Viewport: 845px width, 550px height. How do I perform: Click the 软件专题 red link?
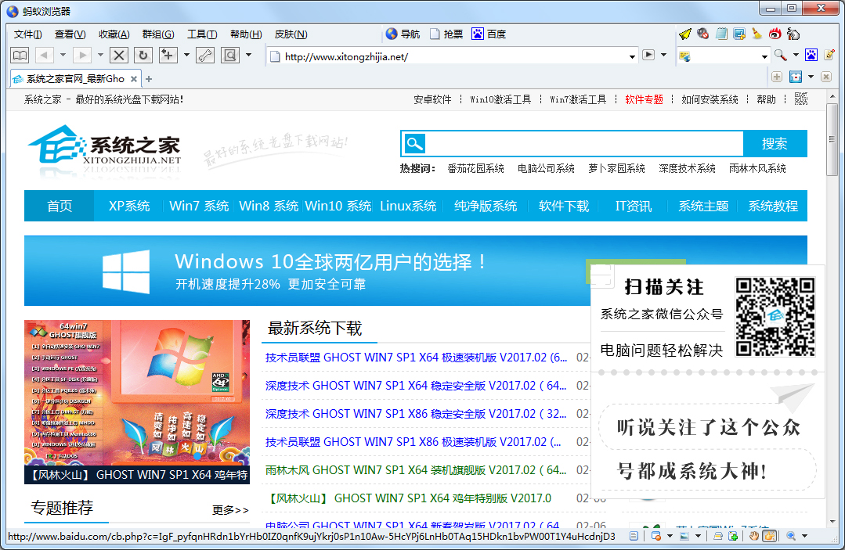(x=644, y=99)
